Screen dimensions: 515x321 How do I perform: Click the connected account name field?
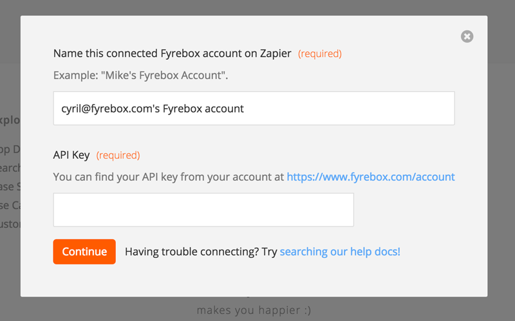click(254, 108)
